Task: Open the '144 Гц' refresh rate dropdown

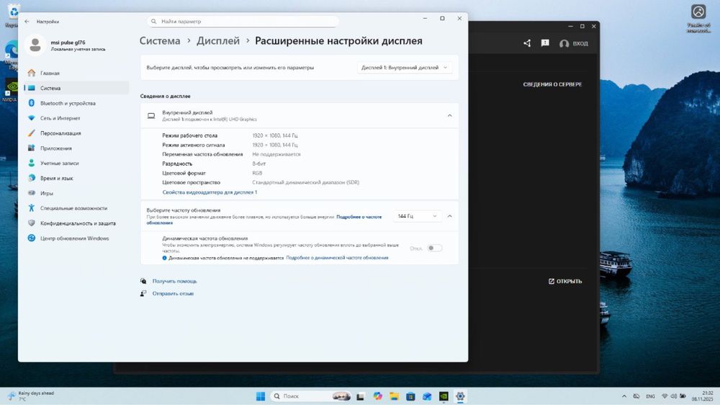Action: pyautogui.click(x=418, y=216)
